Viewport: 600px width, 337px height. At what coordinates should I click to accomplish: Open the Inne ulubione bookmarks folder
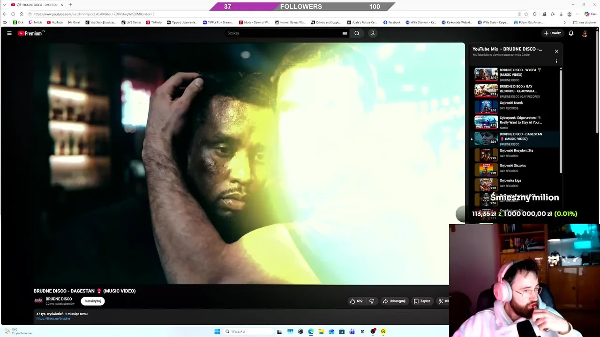[585, 22]
